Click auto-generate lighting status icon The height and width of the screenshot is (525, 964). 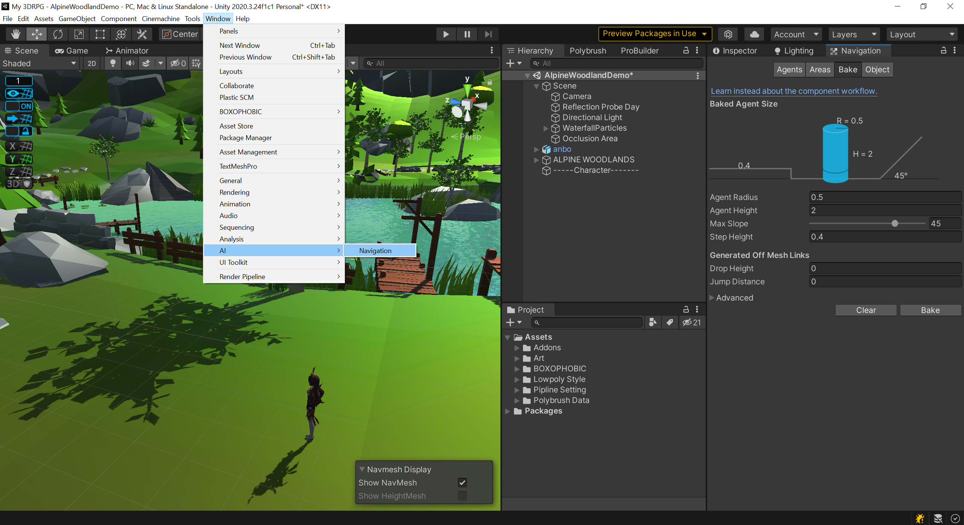coord(938,518)
